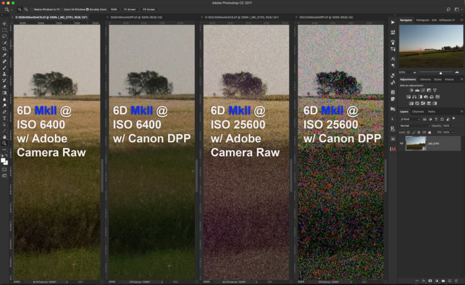Add a Hue/Saturation adjustment
The height and width of the screenshot is (285, 465).
pyautogui.click(x=408, y=97)
